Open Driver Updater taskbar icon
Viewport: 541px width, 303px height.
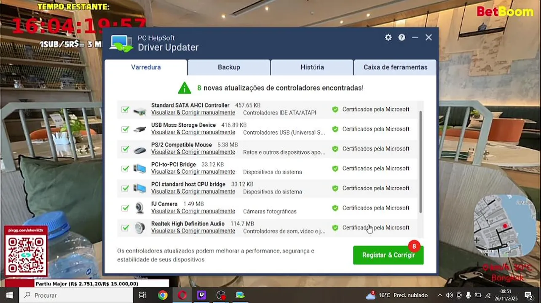[x=240, y=295]
